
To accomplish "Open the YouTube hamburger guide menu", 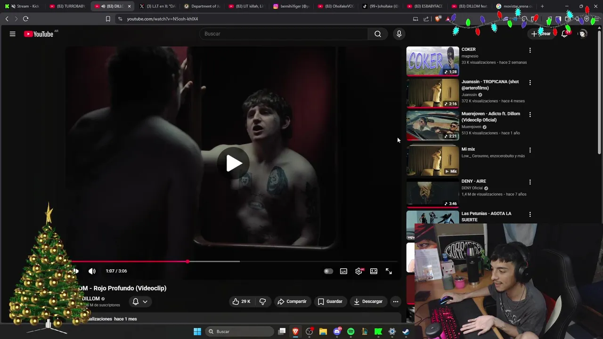I will 13,34.
